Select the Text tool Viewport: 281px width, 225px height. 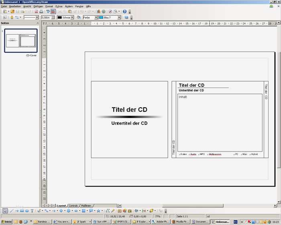coord(32,211)
